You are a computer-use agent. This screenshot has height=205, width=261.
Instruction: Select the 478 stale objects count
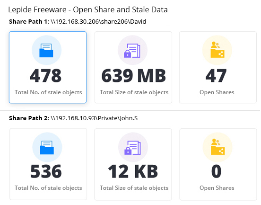pos(45,76)
